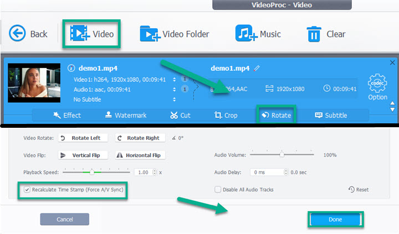Step the Playback Speed spinner arrows

(x=155, y=172)
